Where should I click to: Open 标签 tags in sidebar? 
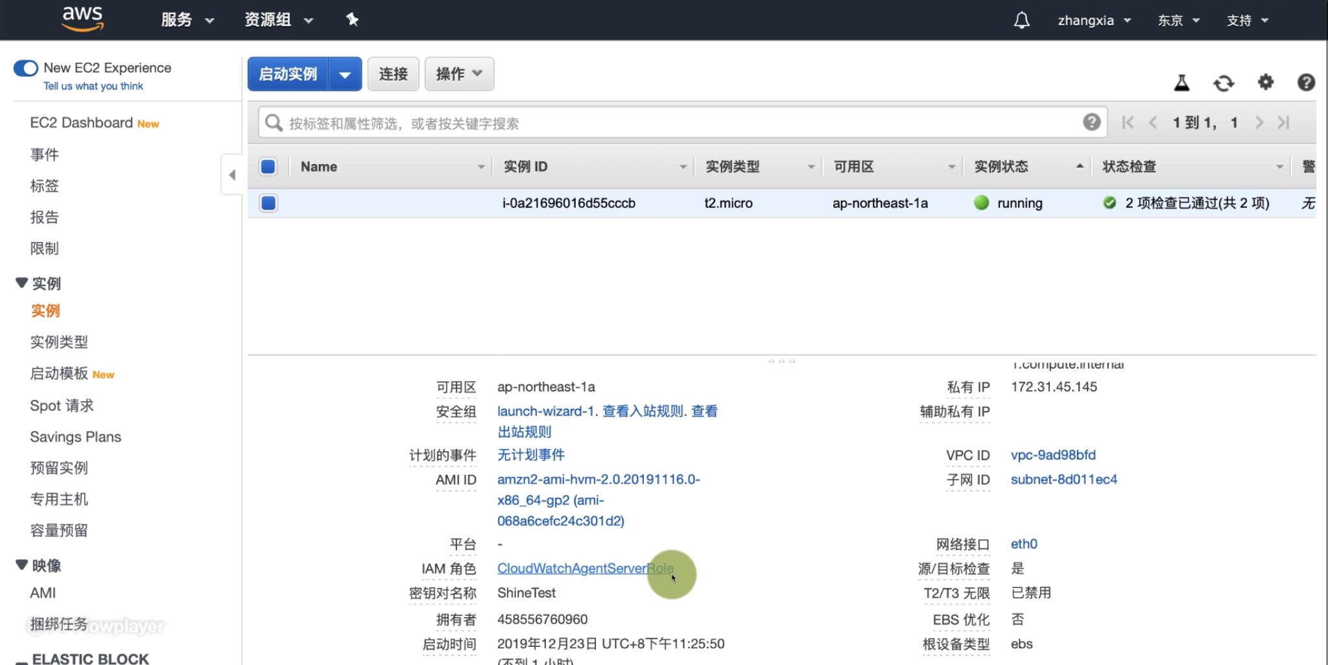tap(44, 185)
